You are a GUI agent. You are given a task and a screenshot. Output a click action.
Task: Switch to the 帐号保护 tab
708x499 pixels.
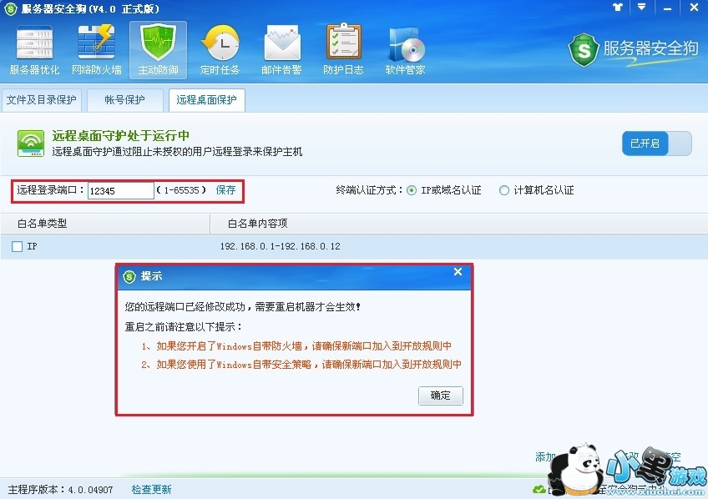pos(124,99)
